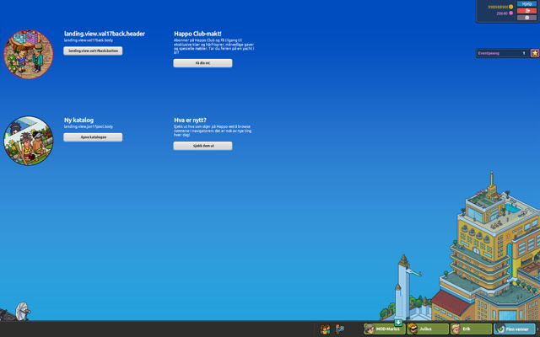Click the gold credits coin icon
The width and height of the screenshot is (540, 337).
click(510, 7)
